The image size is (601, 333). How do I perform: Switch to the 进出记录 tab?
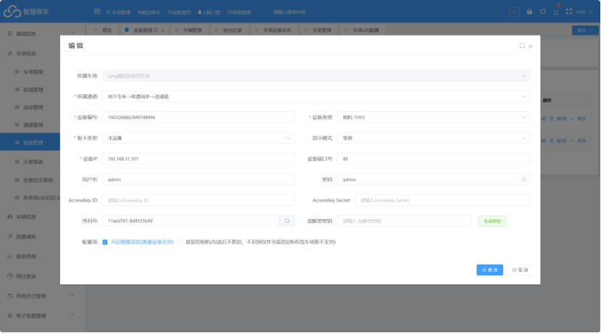coord(228,30)
